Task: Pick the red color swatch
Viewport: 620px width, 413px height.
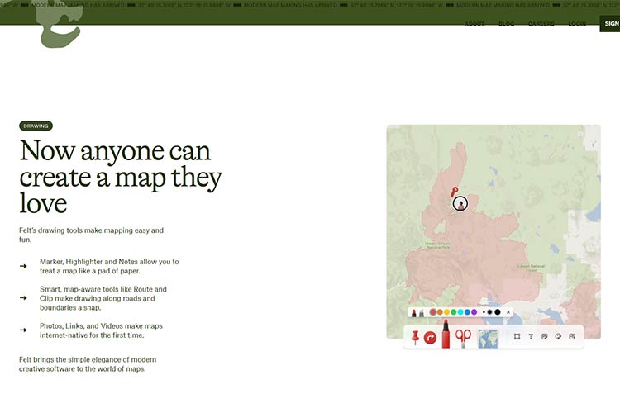Action: (x=433, y=312)
